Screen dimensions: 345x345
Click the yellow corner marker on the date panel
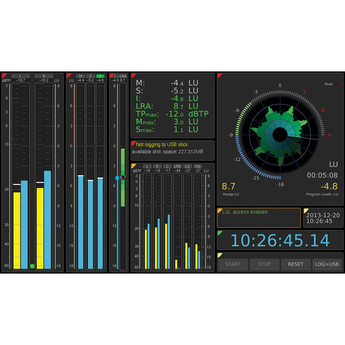click(306, 210)
